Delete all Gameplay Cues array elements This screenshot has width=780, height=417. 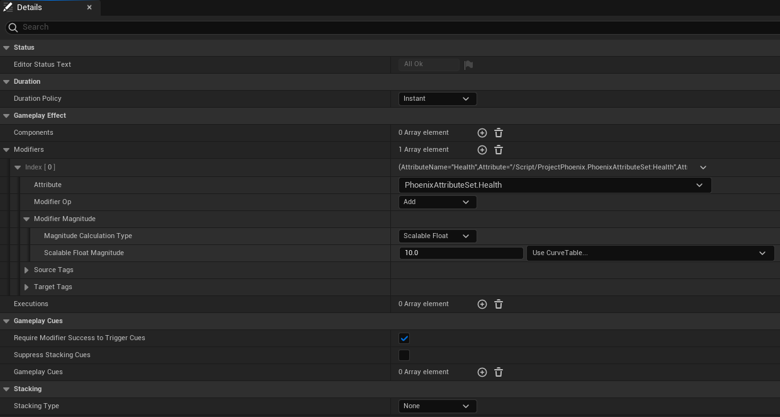(499, 372)
